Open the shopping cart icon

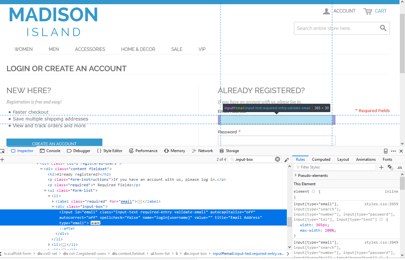pyautogui.click(x=368, y=11)
